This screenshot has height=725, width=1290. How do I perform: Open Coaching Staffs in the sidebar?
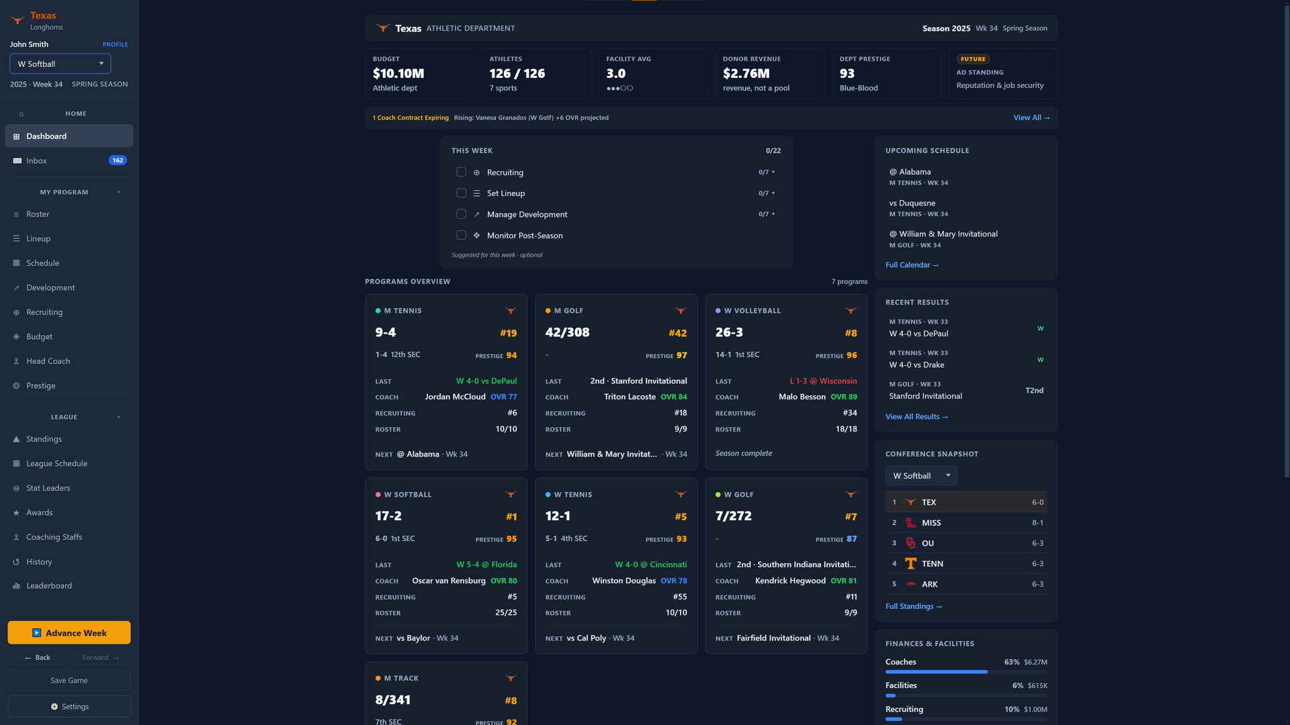pos(69,537)
